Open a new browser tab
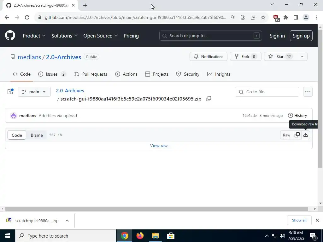This screenshot has width=323, height=242. [85, 5]
